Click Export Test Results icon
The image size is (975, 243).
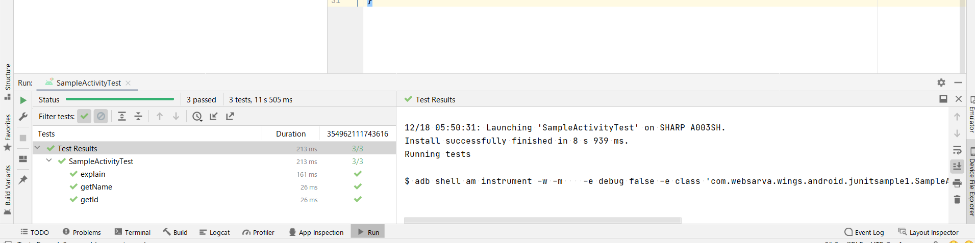point(230,117)
